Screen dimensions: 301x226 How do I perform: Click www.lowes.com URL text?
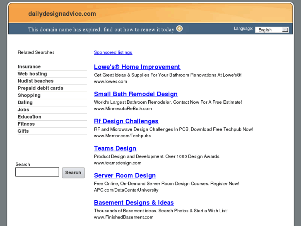tap(111, 81)
